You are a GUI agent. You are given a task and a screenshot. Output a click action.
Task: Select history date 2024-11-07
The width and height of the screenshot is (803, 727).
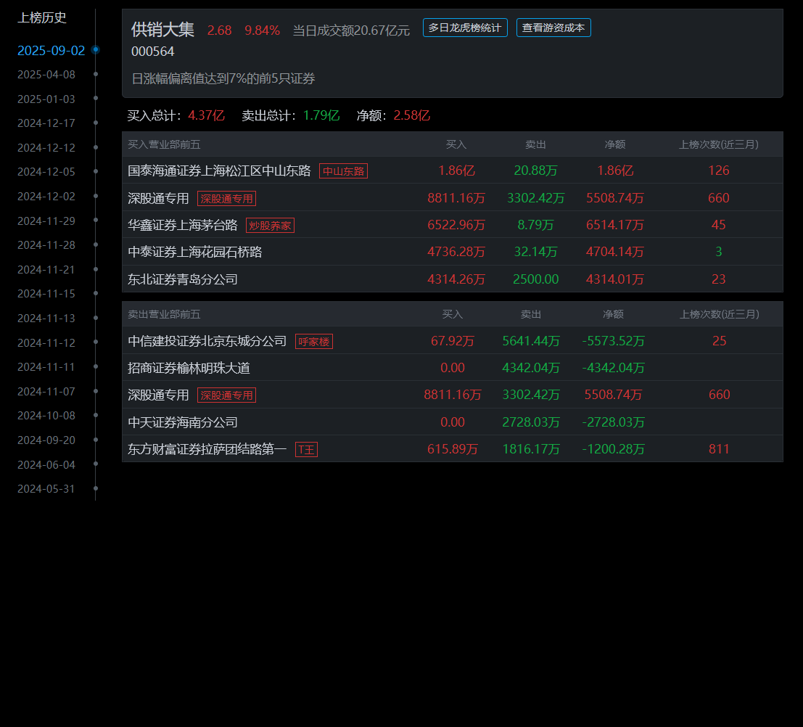(x=46, y=391)
